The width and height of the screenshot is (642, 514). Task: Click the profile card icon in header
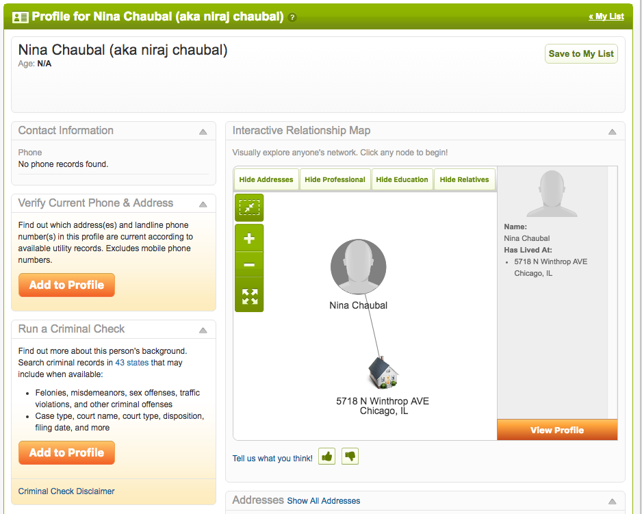pyautogui.click(x=20, y=17)
